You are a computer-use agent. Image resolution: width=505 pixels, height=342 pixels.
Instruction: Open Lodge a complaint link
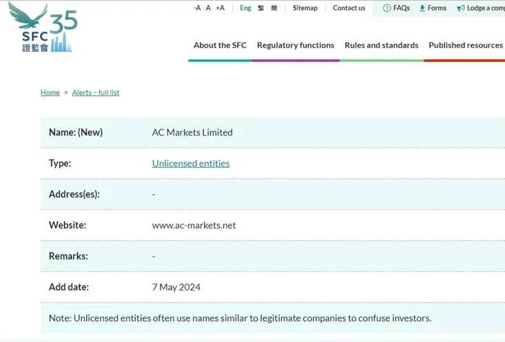pyautogui.click(x=486, y=8)
